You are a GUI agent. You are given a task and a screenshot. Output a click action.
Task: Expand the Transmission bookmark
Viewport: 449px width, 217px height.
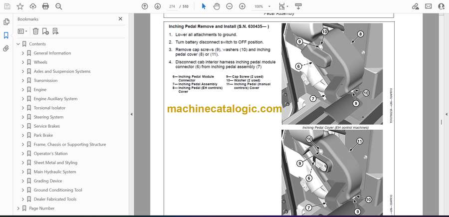coord(23,80)
